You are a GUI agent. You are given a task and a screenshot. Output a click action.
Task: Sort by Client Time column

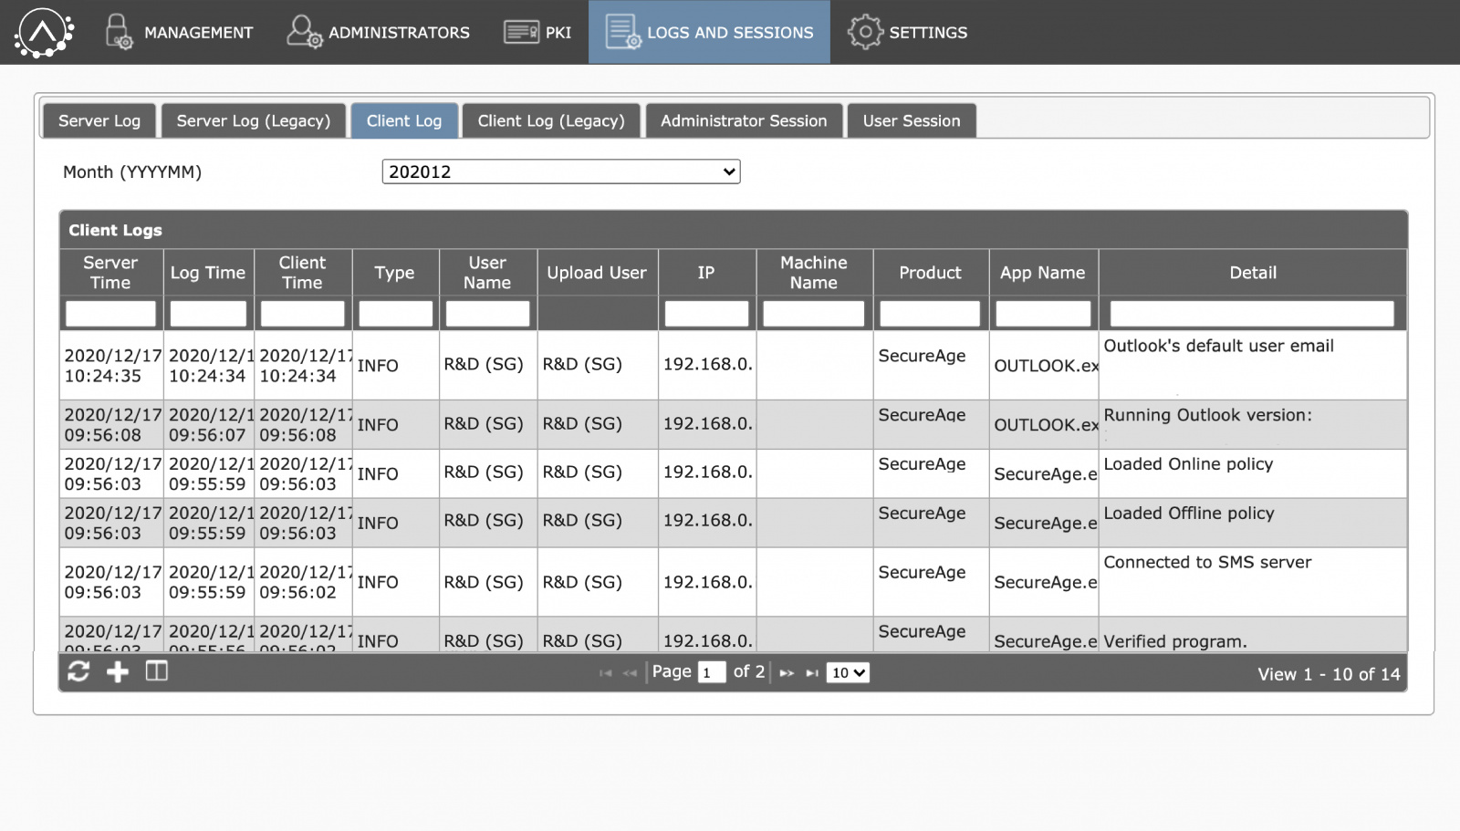(302, 272)
